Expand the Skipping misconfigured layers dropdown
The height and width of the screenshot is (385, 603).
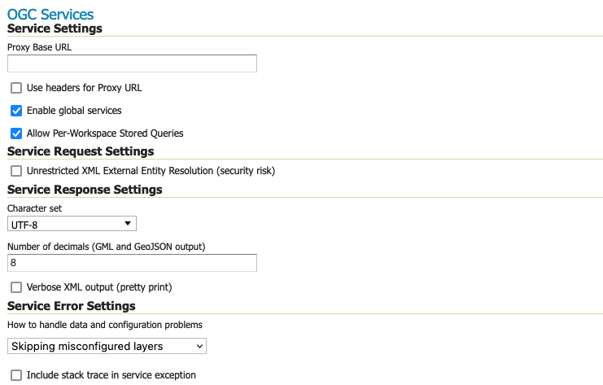point(107,347)
